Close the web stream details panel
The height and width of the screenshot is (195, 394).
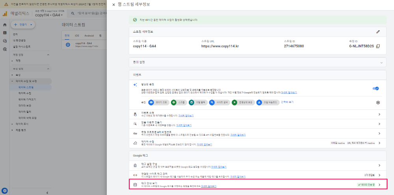click(x=113, y=5)
